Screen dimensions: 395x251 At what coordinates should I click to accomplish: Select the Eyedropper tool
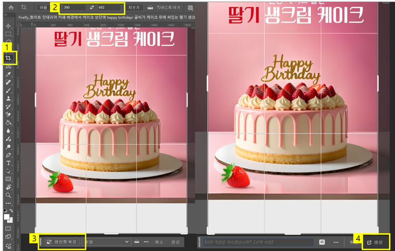click(x=8, y=75)
